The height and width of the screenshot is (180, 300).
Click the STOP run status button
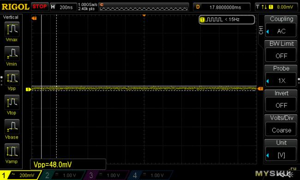coord(40,7)
